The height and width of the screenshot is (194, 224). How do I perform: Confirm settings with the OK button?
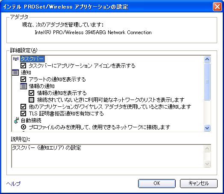tap(157, 183)
